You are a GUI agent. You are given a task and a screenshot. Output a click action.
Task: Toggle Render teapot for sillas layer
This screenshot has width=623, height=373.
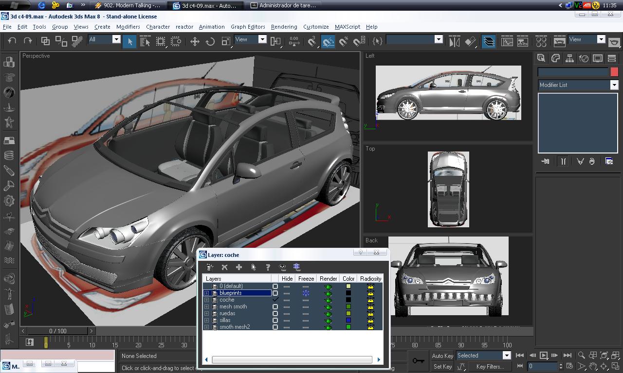point(328,321)
